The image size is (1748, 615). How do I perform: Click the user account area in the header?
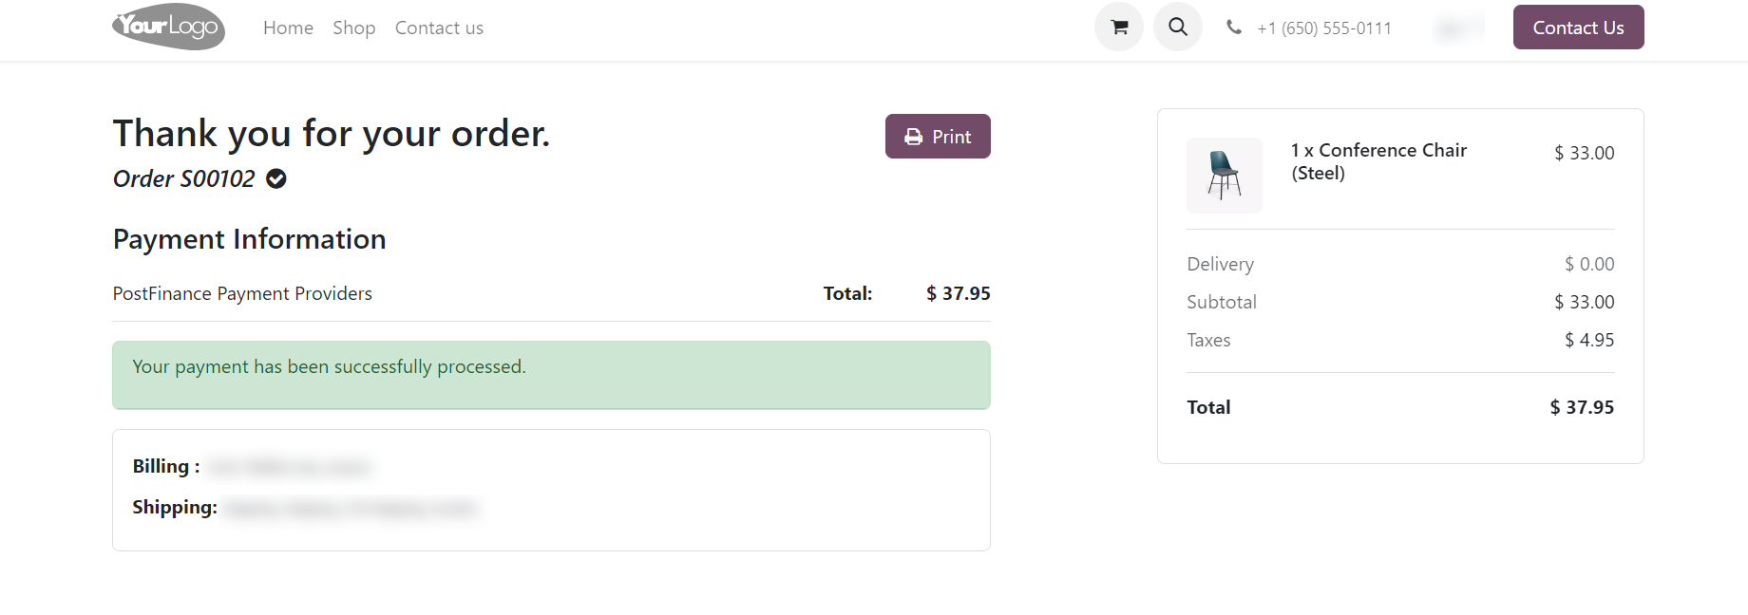[x=1458, y=27]
